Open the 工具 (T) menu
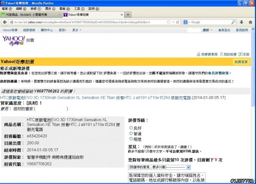The width and height of the screenshot is (256, 184). [x=79, y=9]
